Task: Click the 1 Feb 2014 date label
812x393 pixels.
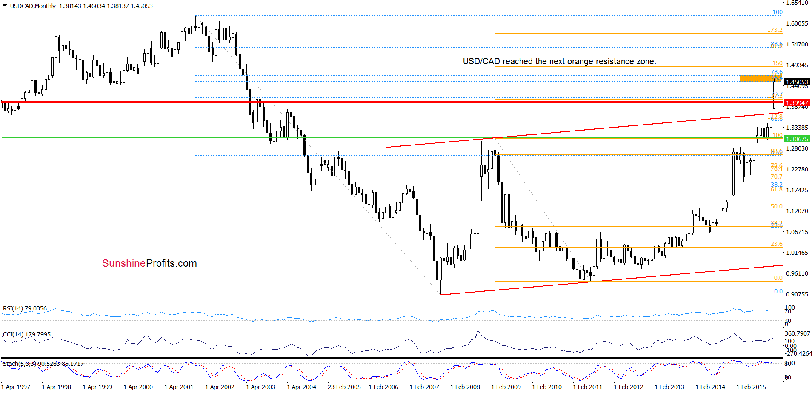Action: [710, 387]
